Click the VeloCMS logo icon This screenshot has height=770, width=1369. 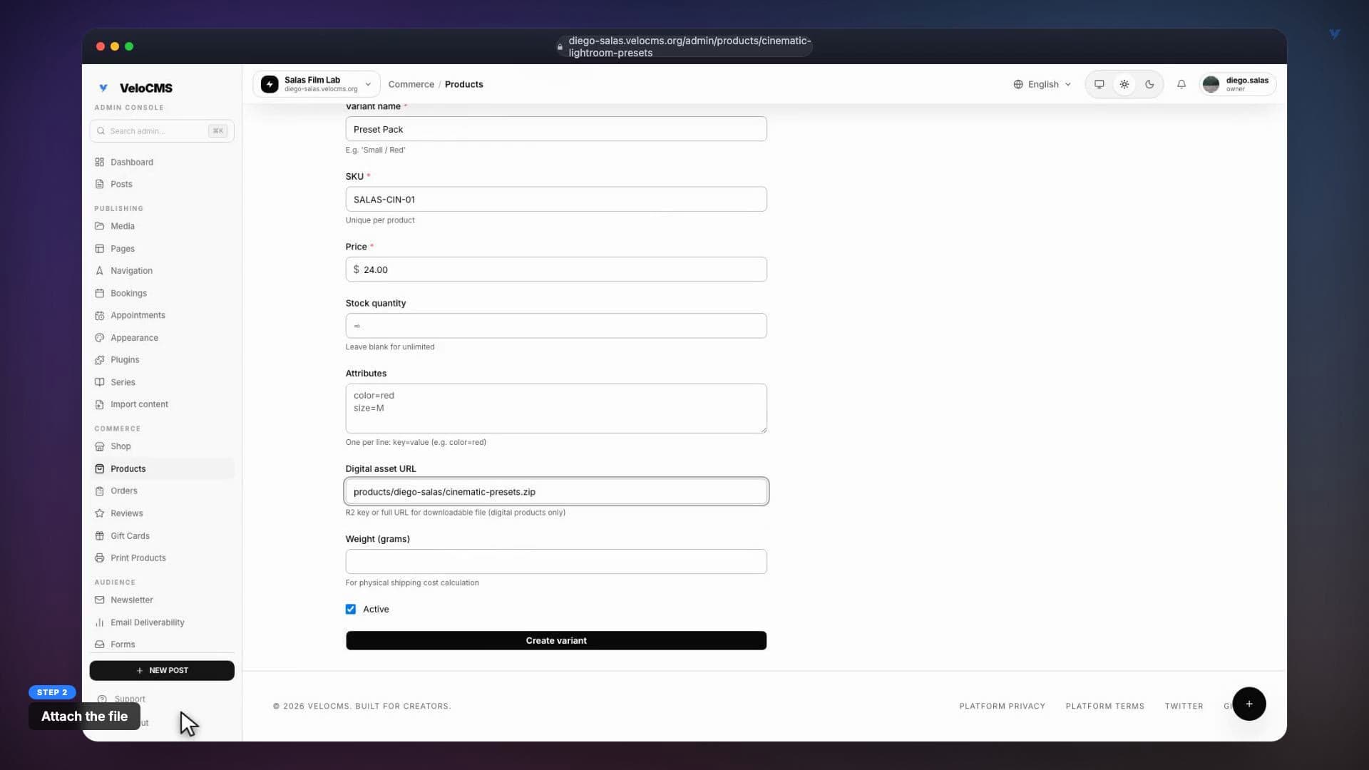click(103, 88)
